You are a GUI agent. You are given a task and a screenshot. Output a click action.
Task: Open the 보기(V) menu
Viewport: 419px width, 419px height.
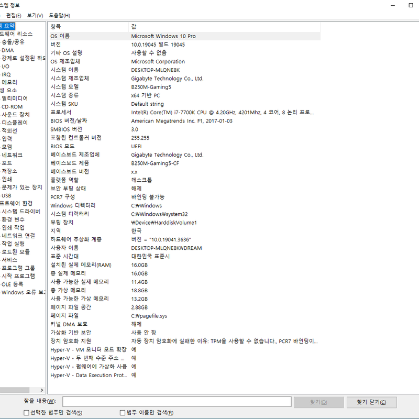coord(35,16)
